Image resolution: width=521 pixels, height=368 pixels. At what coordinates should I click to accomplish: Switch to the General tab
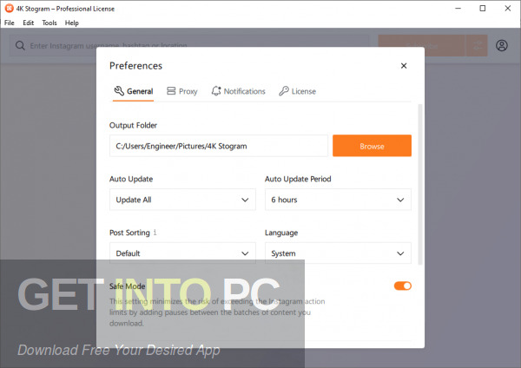[x=133, y=91]
